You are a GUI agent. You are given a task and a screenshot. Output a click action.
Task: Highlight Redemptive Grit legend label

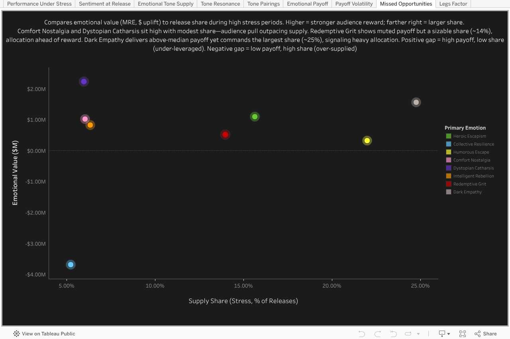[470, 184]
